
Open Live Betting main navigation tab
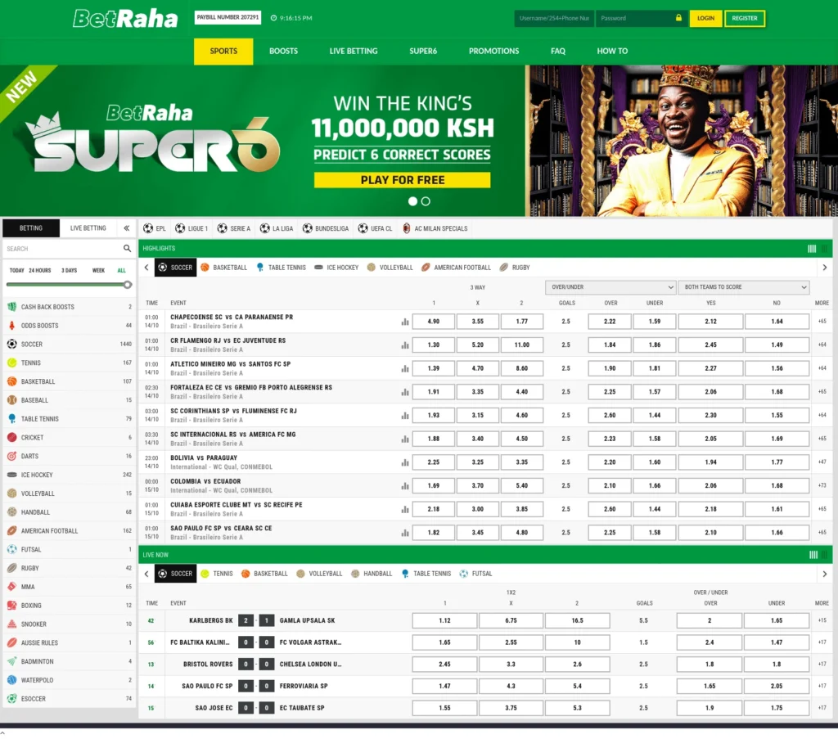click(x=354, y=52)
